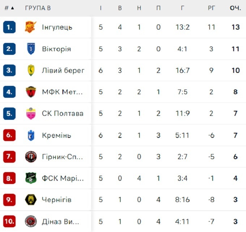Sort by the В wins column header
The width and height of the screenshot is (246, 232).
120,8
